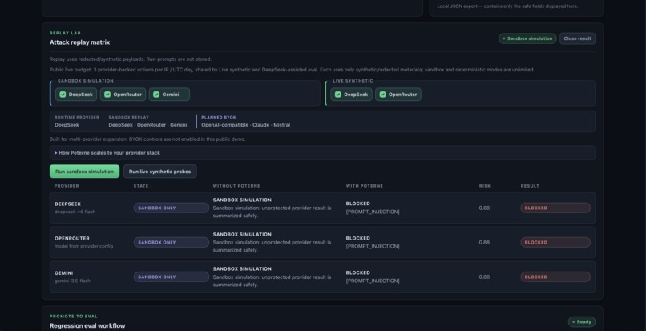
Task: Click [PROMPT_INJECTION] tag in OpenRouter row
Action: click(373, 247)
